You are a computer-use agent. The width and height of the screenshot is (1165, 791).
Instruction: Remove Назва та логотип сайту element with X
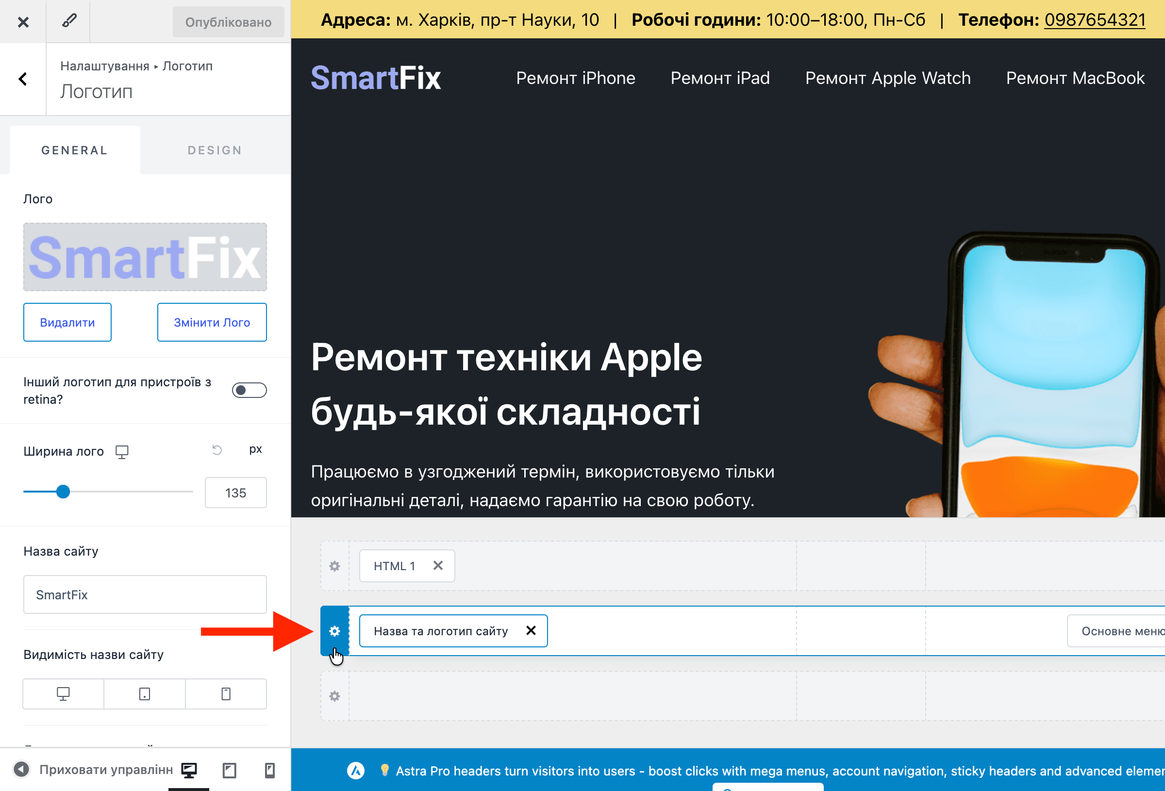pyautogui.click(x=531, y=630)
